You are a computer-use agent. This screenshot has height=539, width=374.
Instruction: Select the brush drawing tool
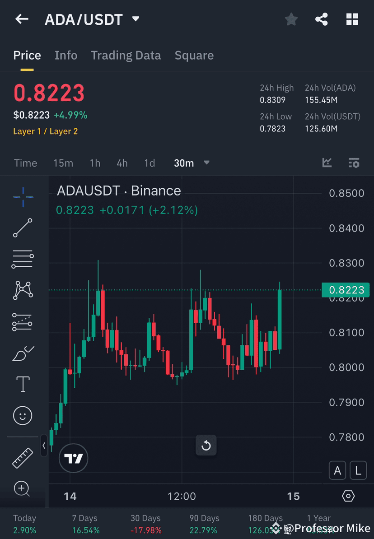point(23,353)
